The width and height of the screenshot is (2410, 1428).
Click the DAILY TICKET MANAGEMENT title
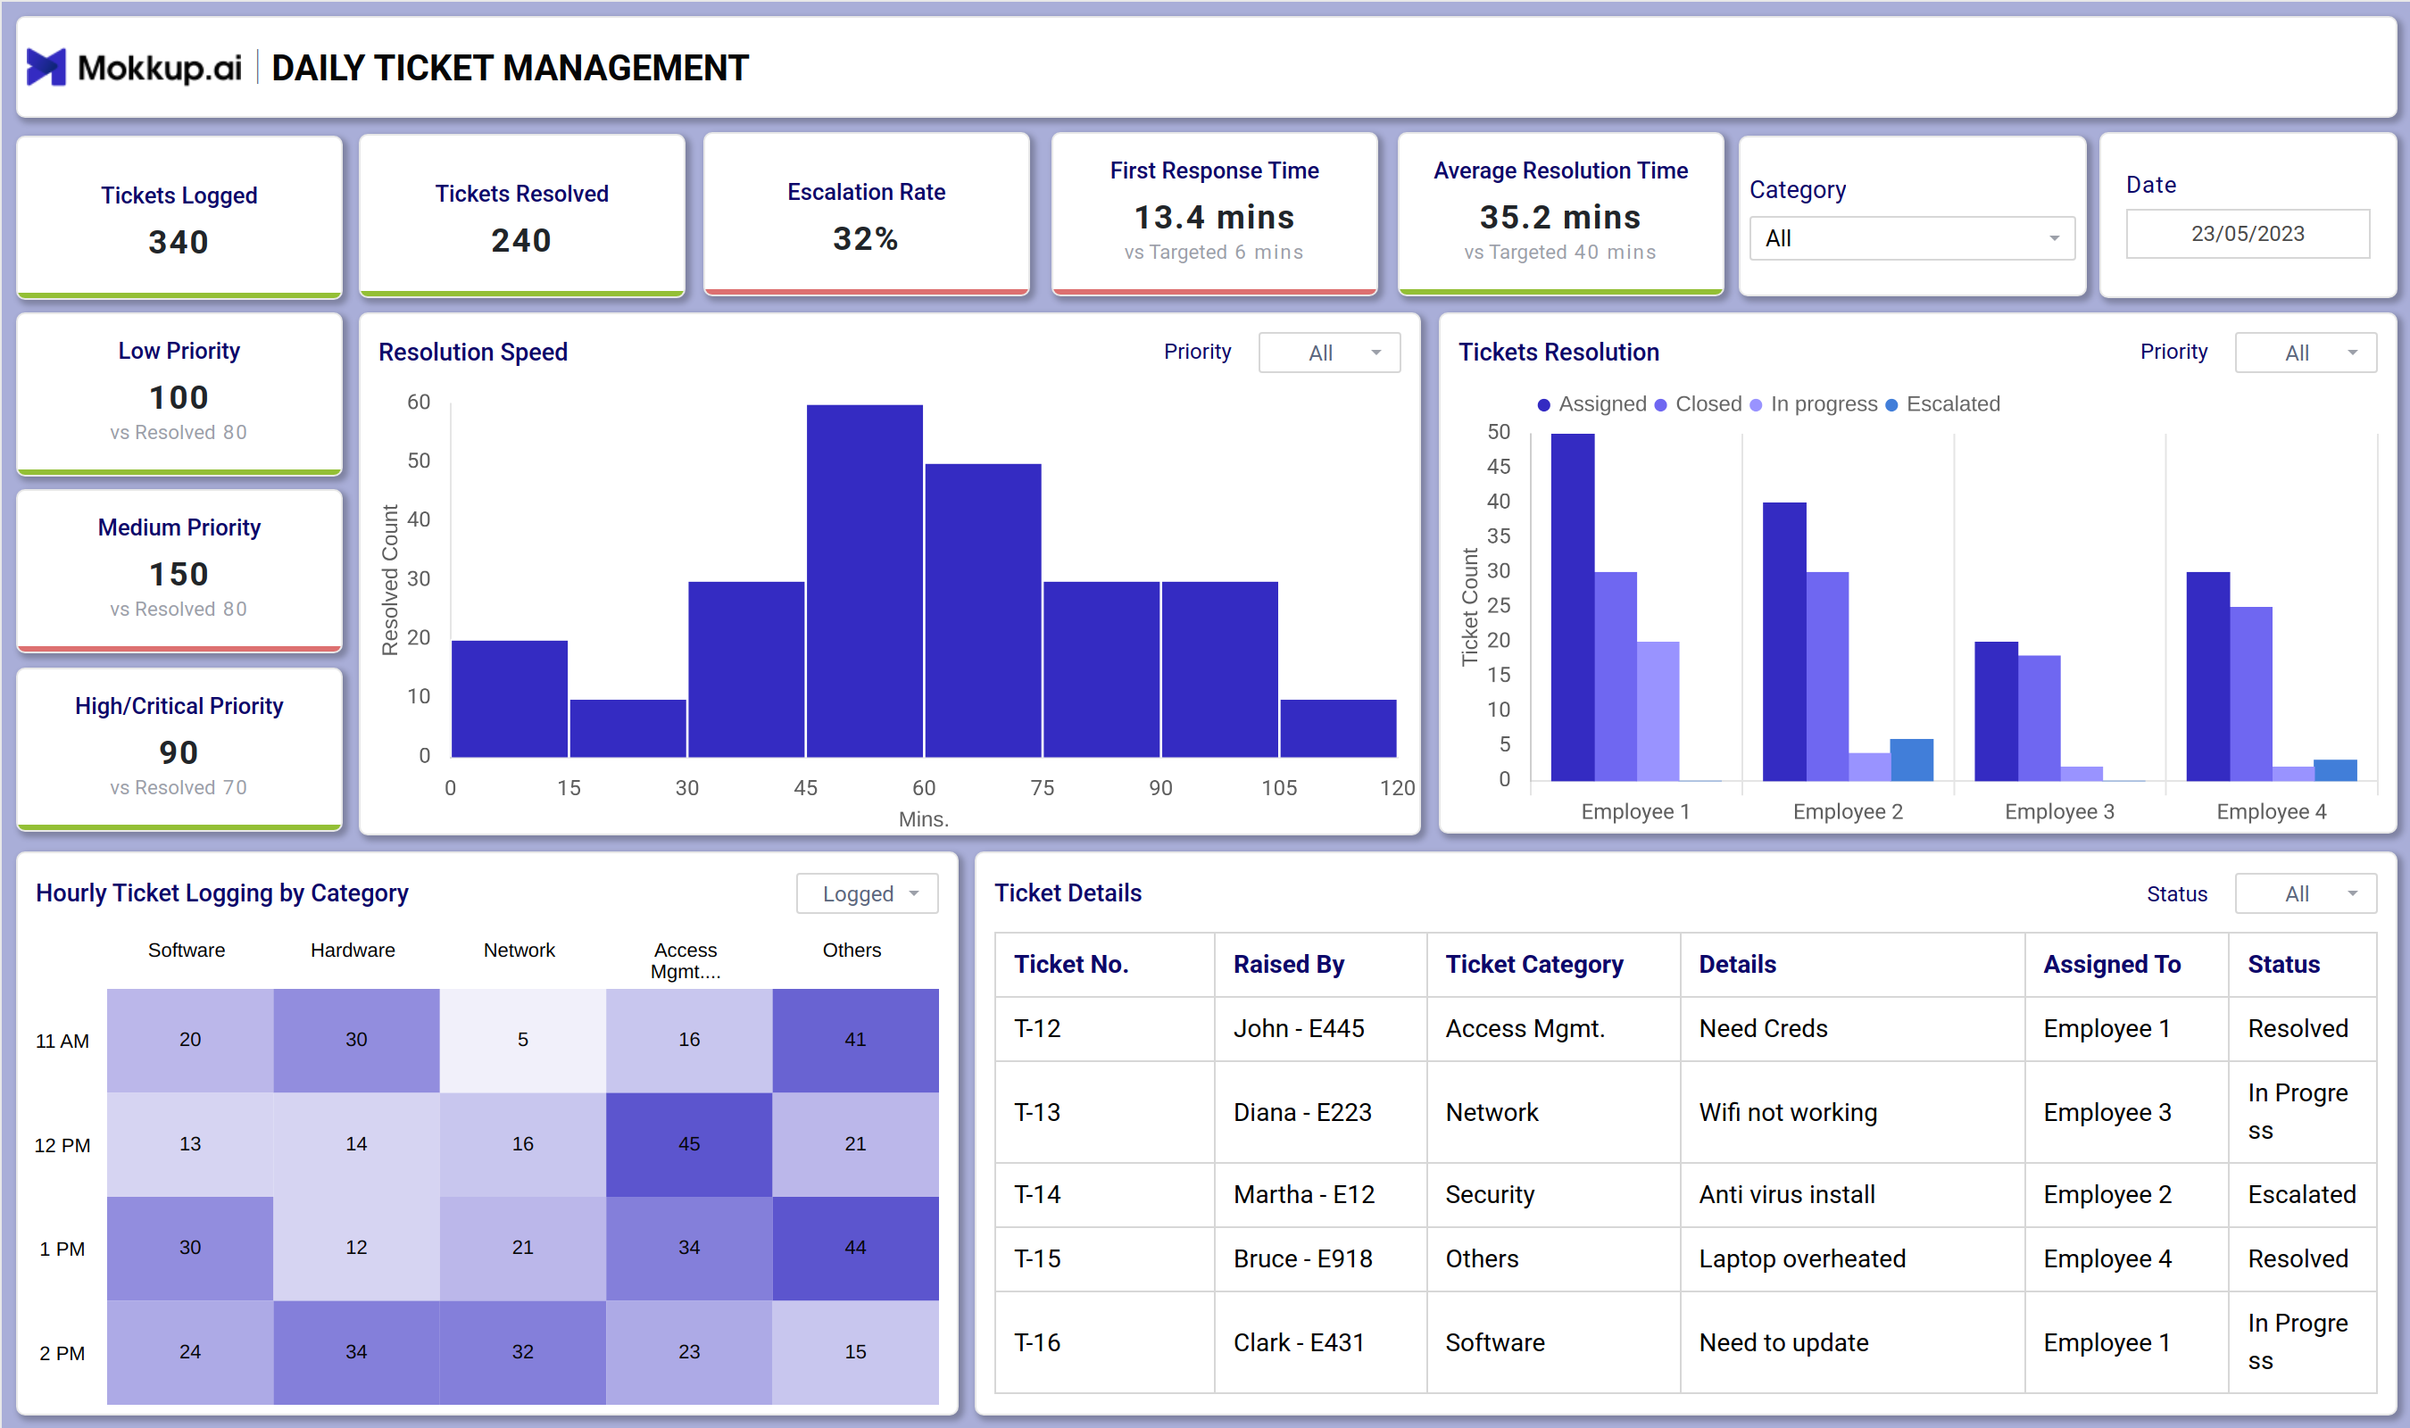coord(510,67)
